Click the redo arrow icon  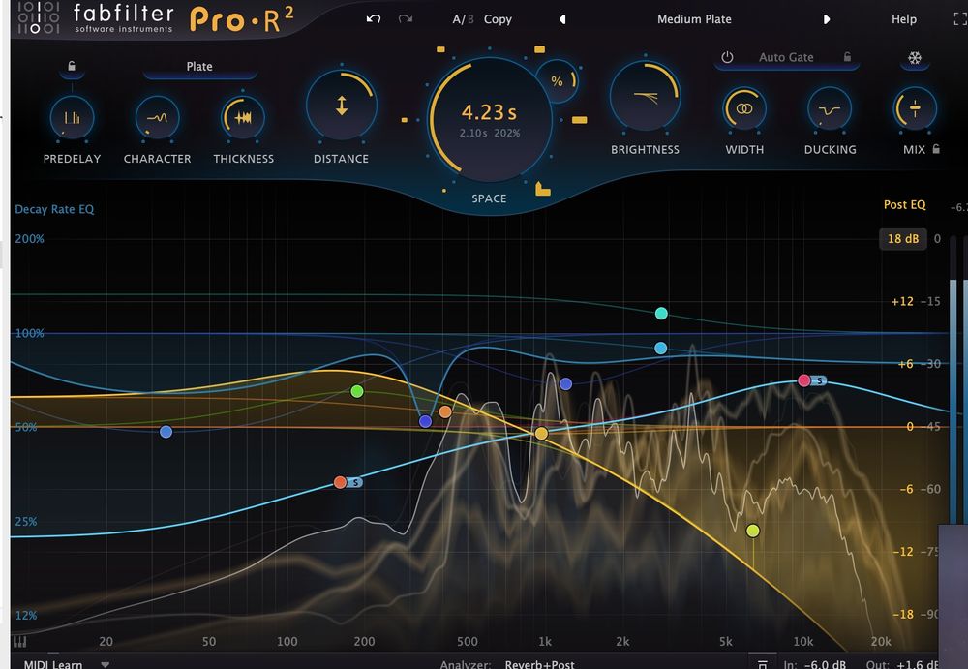[x=406, y=19]
